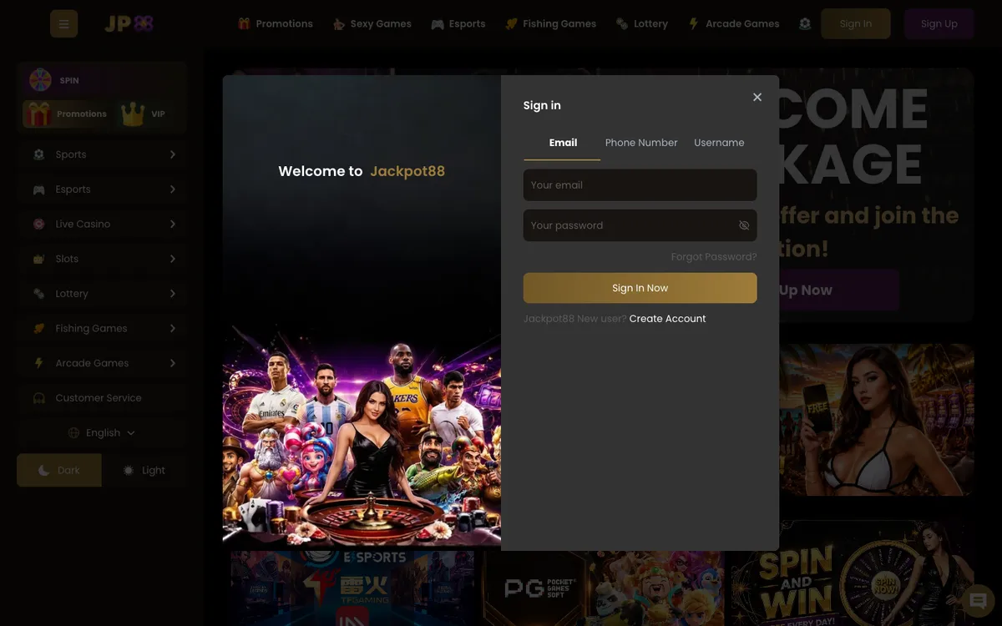1002x626 pixels.
Task: Click the Sexy Games icon in top nav
Action: pyautogui.click(x=339, y=24)
